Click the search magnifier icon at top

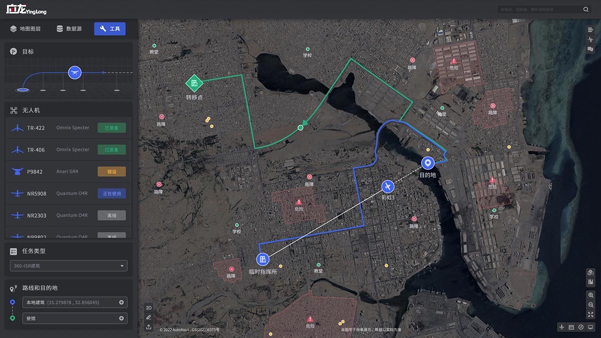coord(586,10)
